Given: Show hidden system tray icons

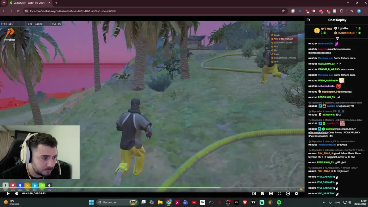Looking at the screenshot, I should 324,202.
